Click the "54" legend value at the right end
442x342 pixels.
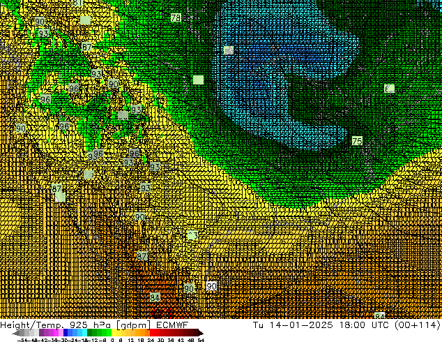pos(201,340)
